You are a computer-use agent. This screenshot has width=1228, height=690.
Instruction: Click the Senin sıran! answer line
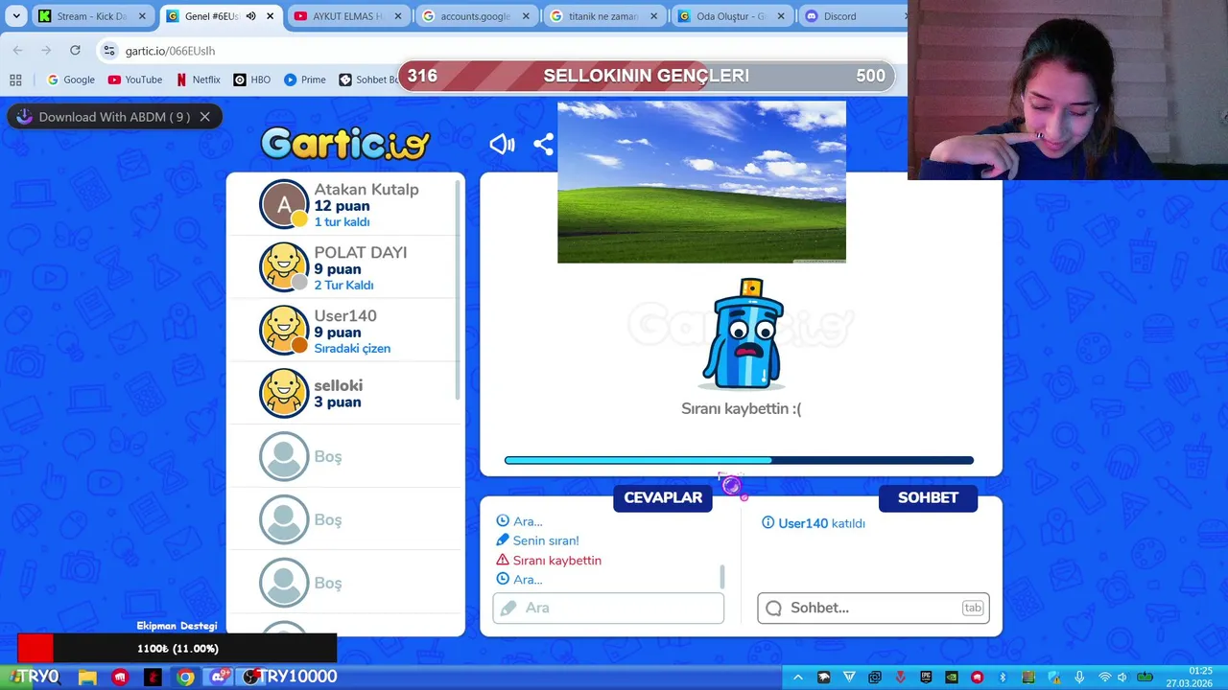pos(537,540)
